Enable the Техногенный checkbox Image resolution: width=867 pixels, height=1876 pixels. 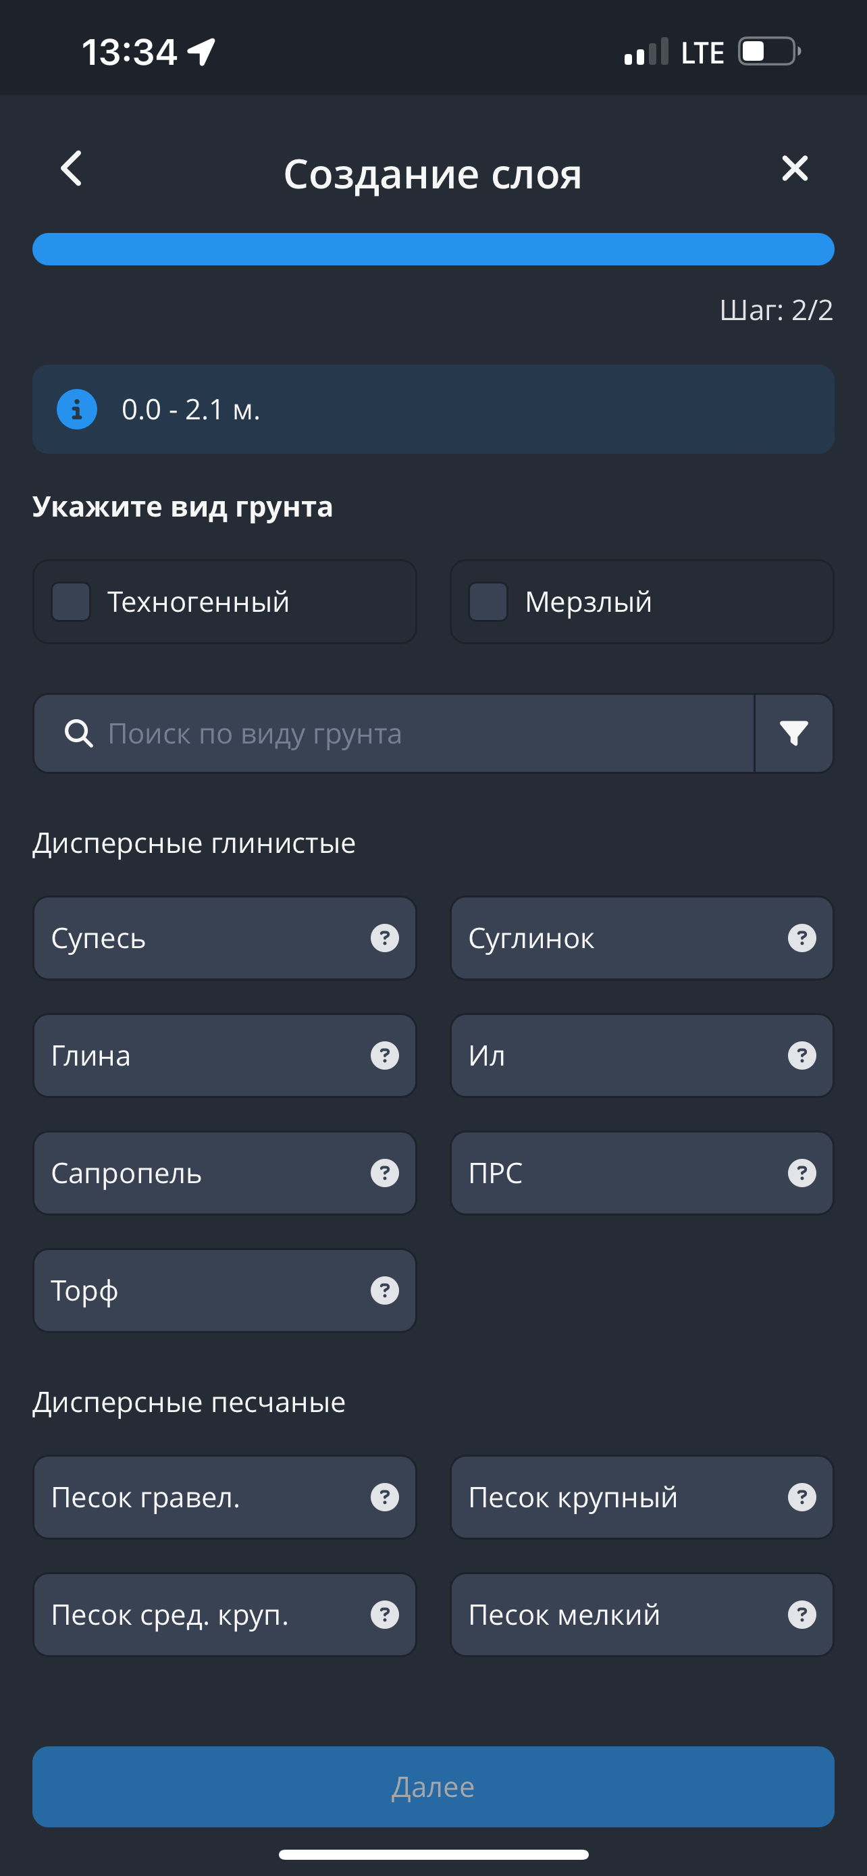point(72,602)
